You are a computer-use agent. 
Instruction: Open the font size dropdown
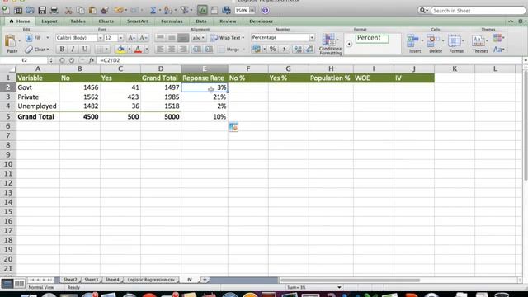tap(120, 38)
